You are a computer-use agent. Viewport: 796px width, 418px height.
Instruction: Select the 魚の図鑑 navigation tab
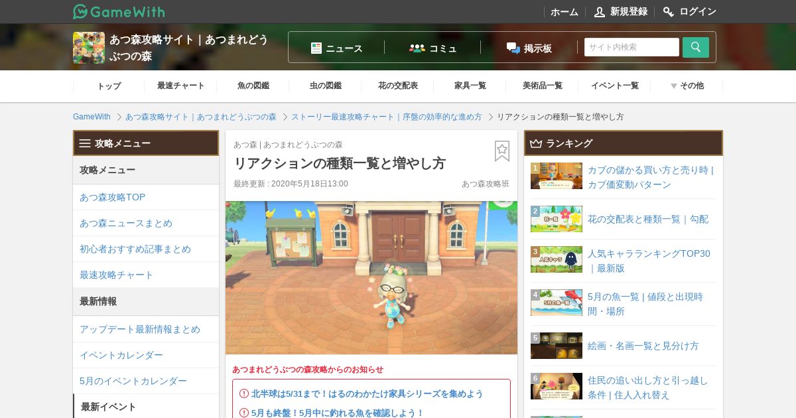(253, 86)
